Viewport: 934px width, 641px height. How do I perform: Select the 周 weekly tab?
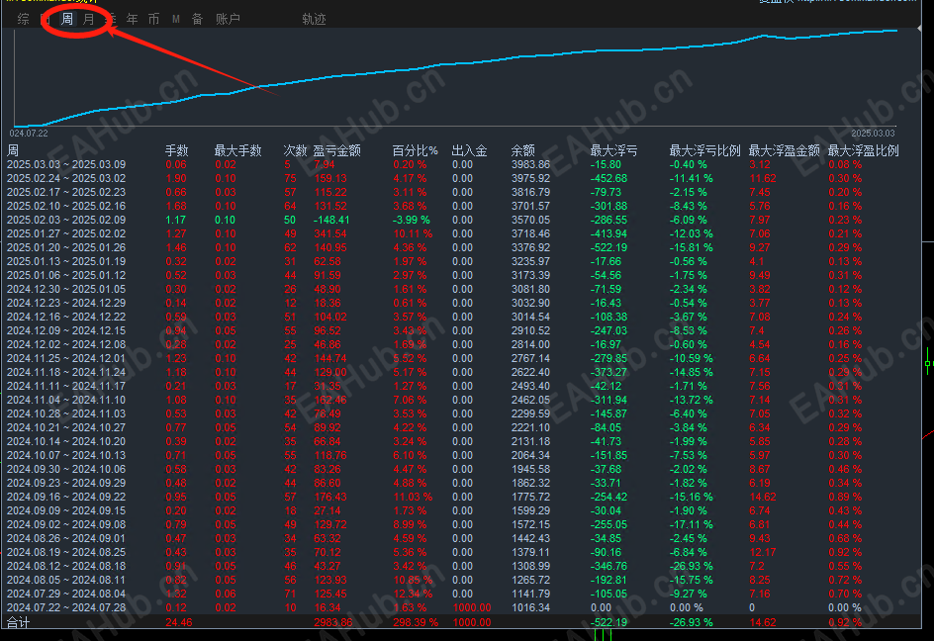tap(67, 19)
